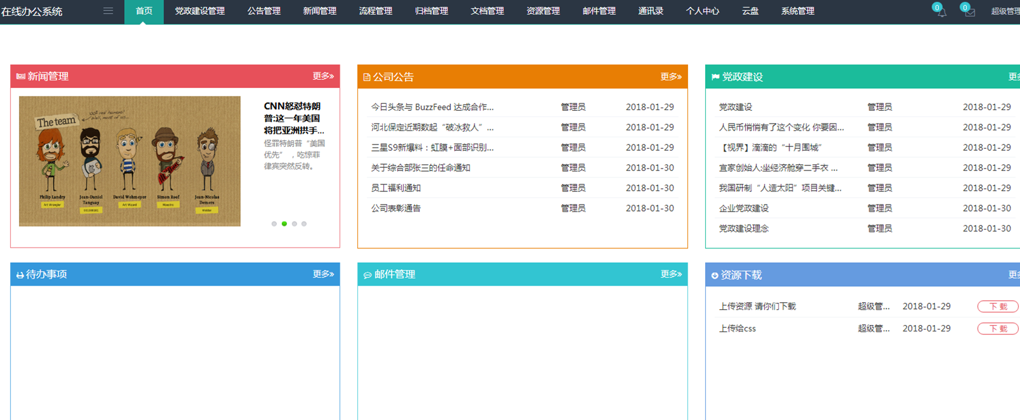
Task: Click the 待办事项 panel icon
Action: 20,275
